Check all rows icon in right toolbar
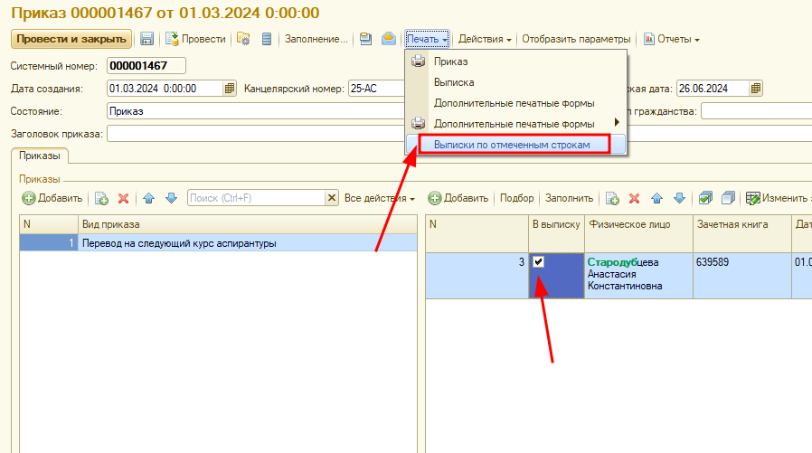 [x=706, y=198]
